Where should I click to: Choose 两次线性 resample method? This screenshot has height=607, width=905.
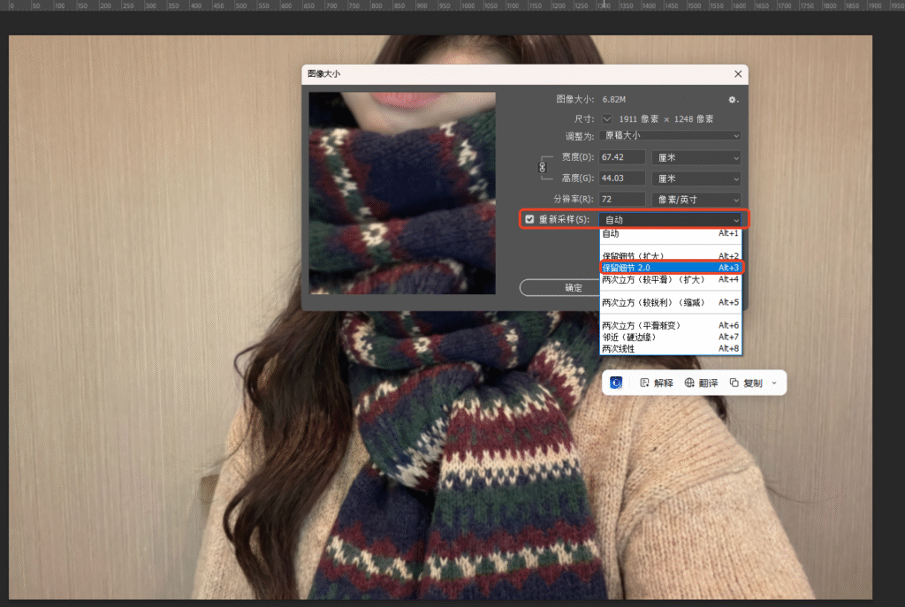[671, 348]
